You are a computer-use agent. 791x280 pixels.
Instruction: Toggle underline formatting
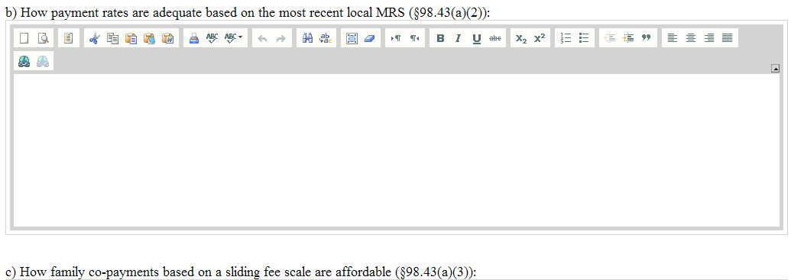[477, 38]
